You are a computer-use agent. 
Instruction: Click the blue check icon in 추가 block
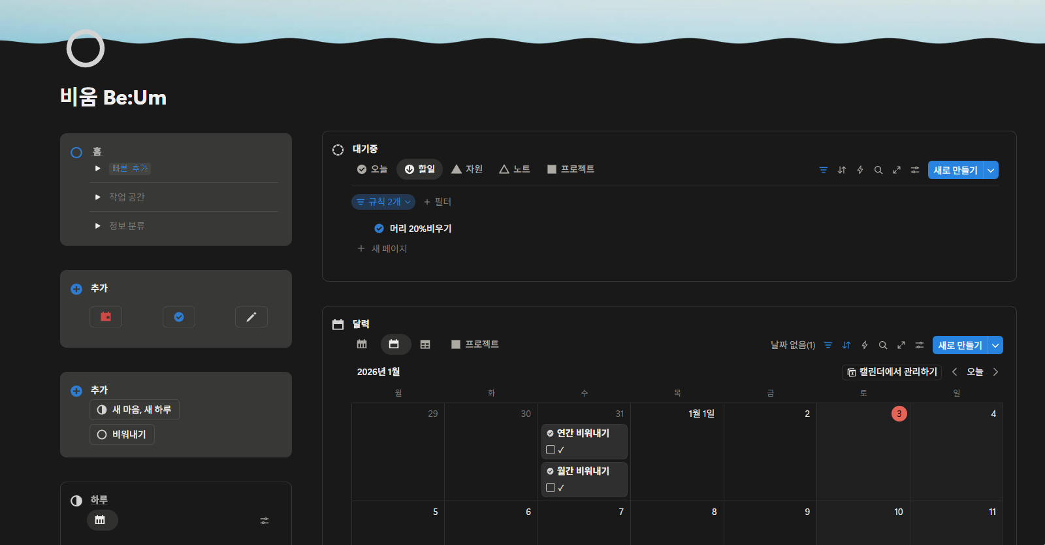point(179,317)
